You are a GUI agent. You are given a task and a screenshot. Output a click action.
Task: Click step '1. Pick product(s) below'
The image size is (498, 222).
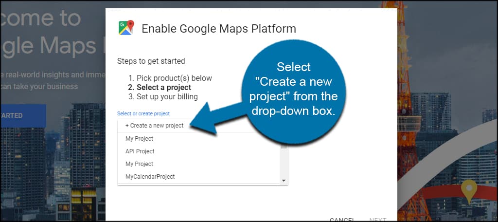(x=170, y=78)
